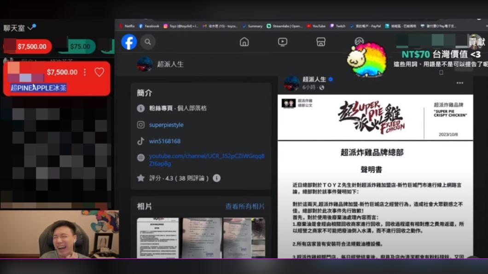Open three-dot menu on $7,500 Super Chat
488x274 pixels.
click(x=85, y=72)
